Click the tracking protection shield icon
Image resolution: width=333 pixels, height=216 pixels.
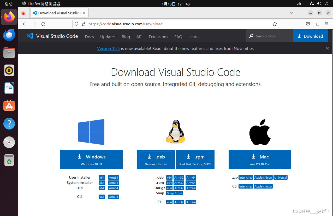click(76, 24)
